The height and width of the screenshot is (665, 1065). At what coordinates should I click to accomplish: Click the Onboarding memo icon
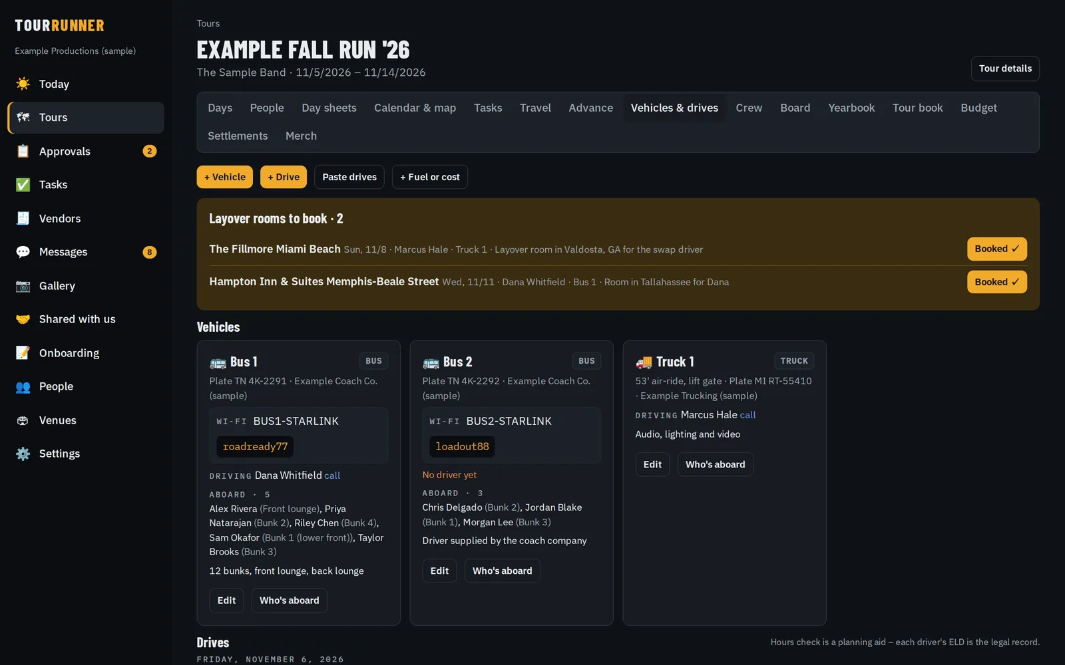pos(23,352)
